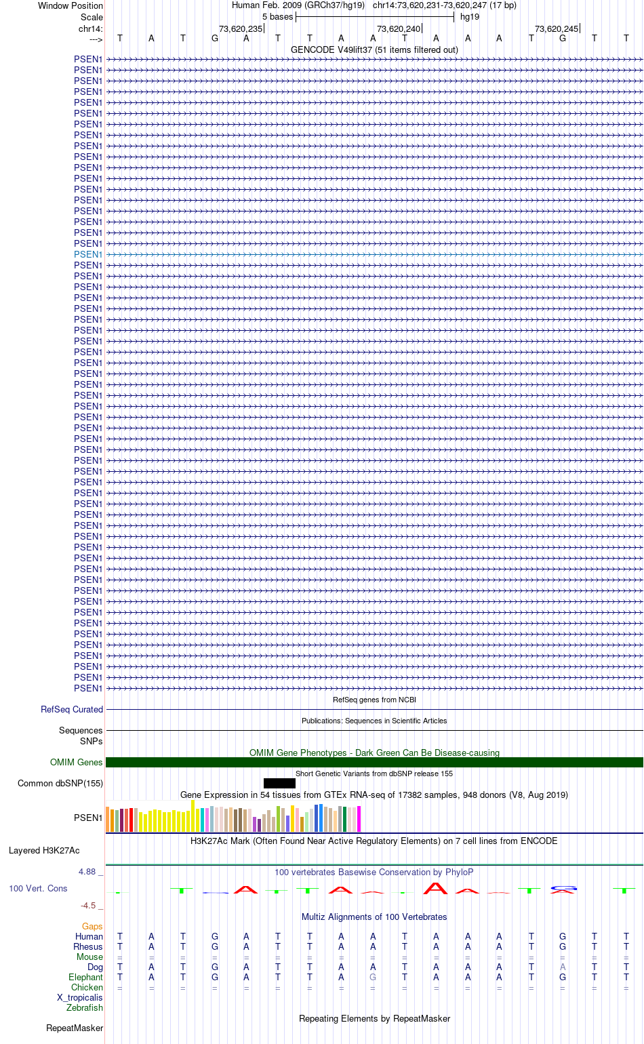This screenshot has width=644, height=1044.
Task: Click the Gaps row label in Multiz
Action: 92,926
